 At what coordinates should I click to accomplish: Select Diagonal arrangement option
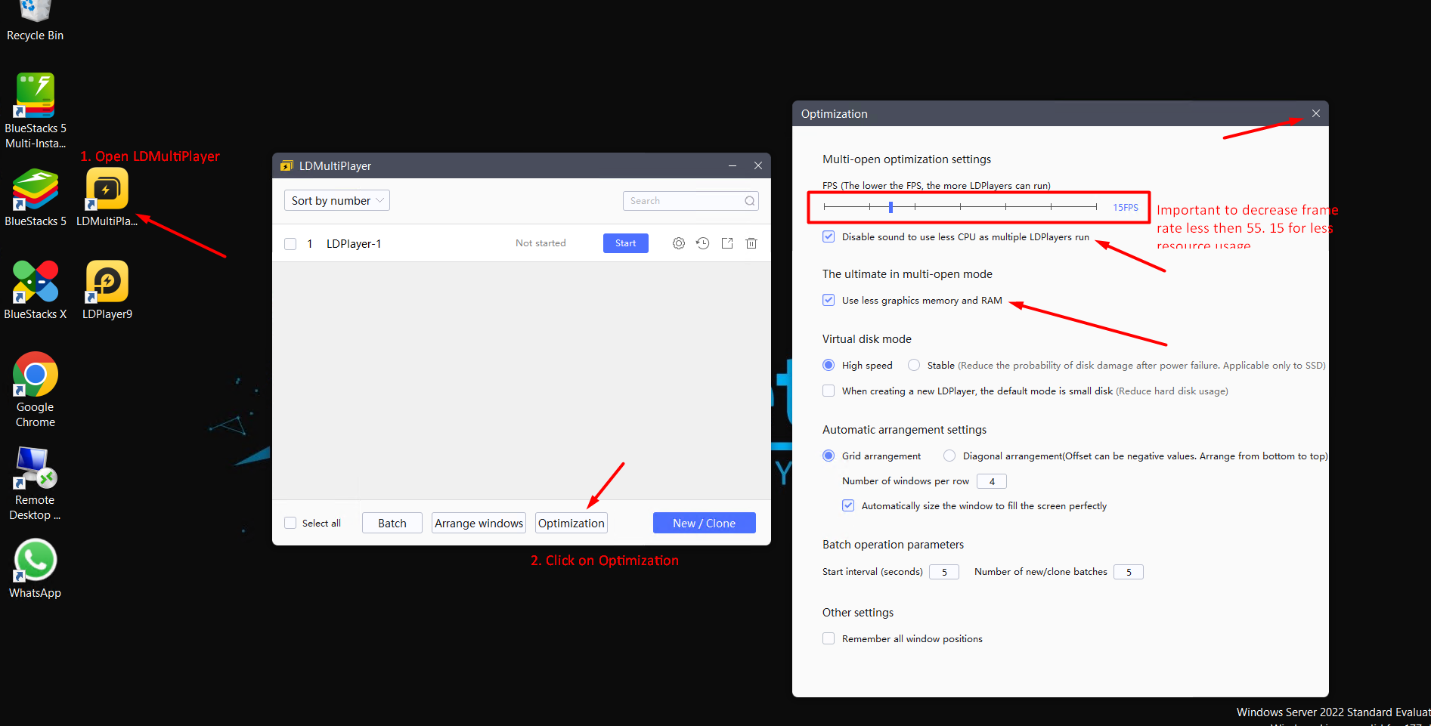949,456
